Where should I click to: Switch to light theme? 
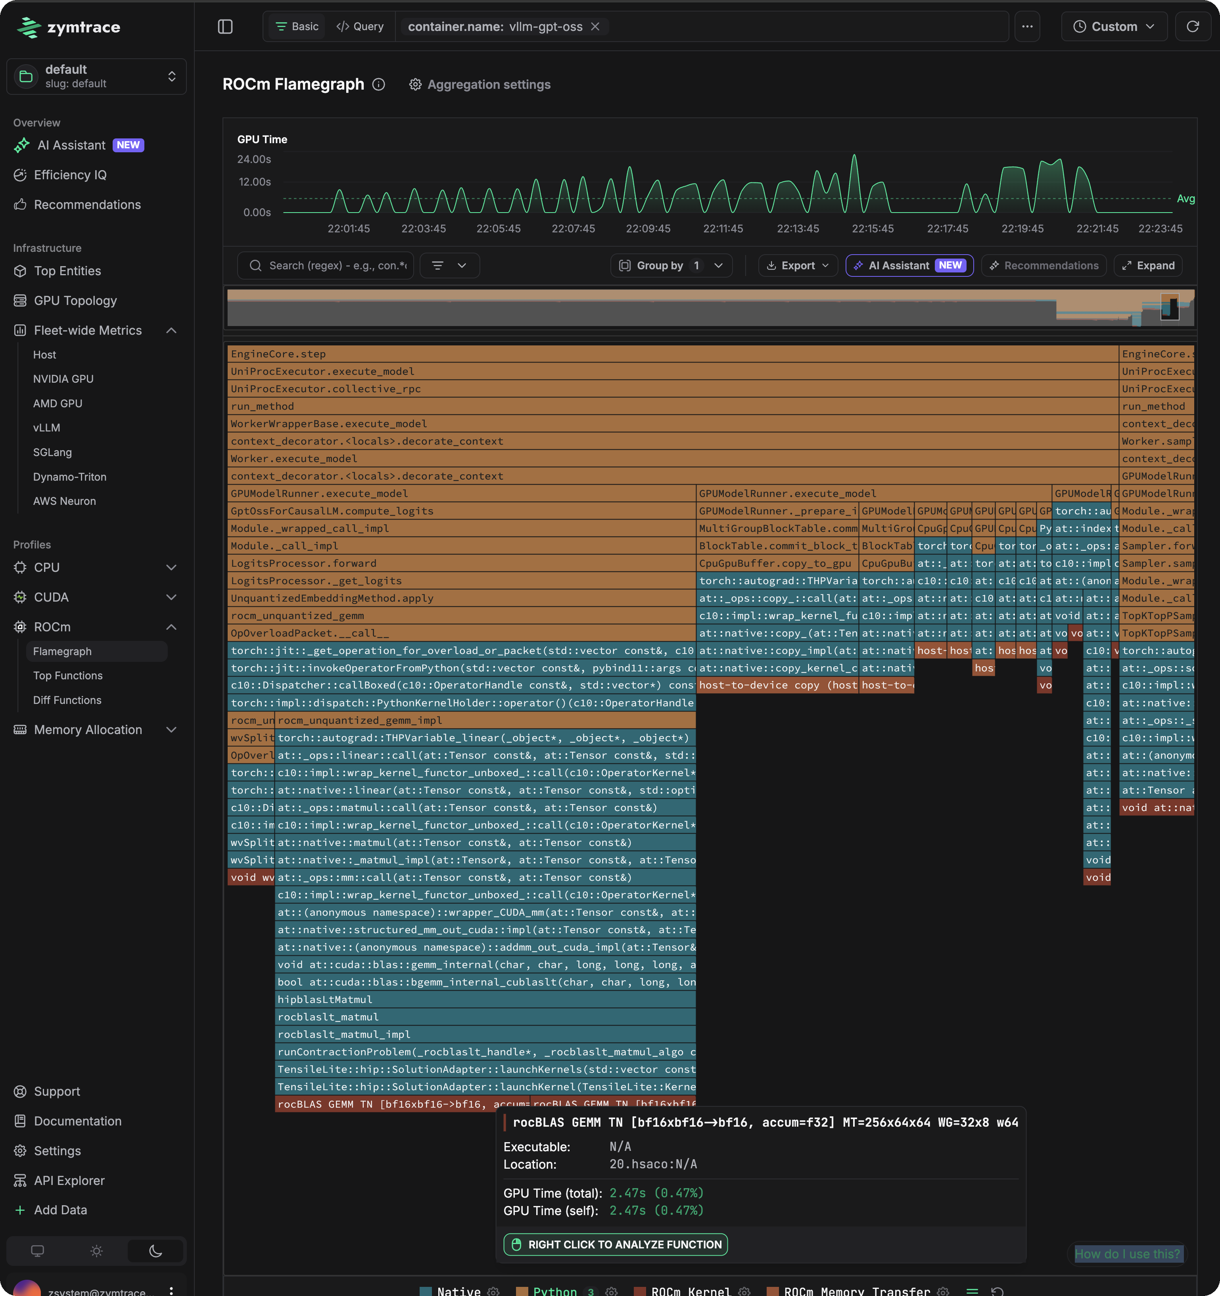pos(96,1250)
